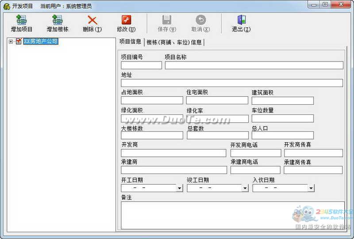This screenshot has height=239, width=354.
Task: Click the app icon in the title bar
Action: point(6,6)
